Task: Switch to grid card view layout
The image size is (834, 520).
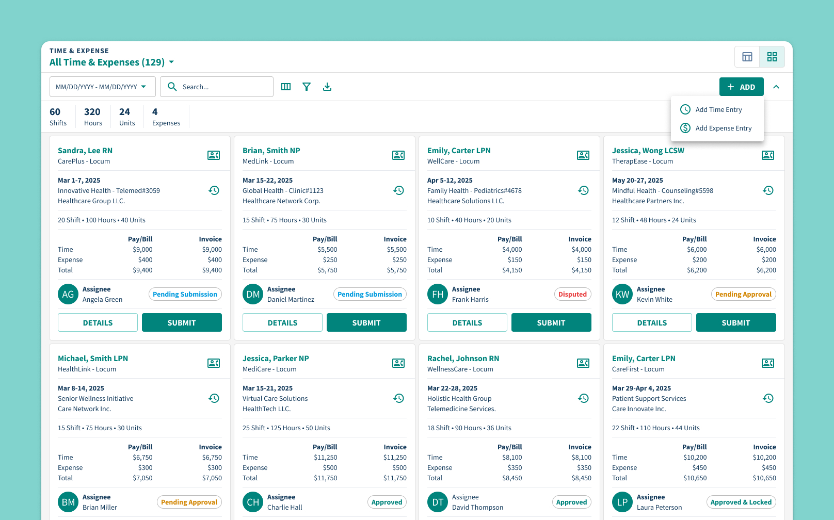Action: (x=772, y=57)
